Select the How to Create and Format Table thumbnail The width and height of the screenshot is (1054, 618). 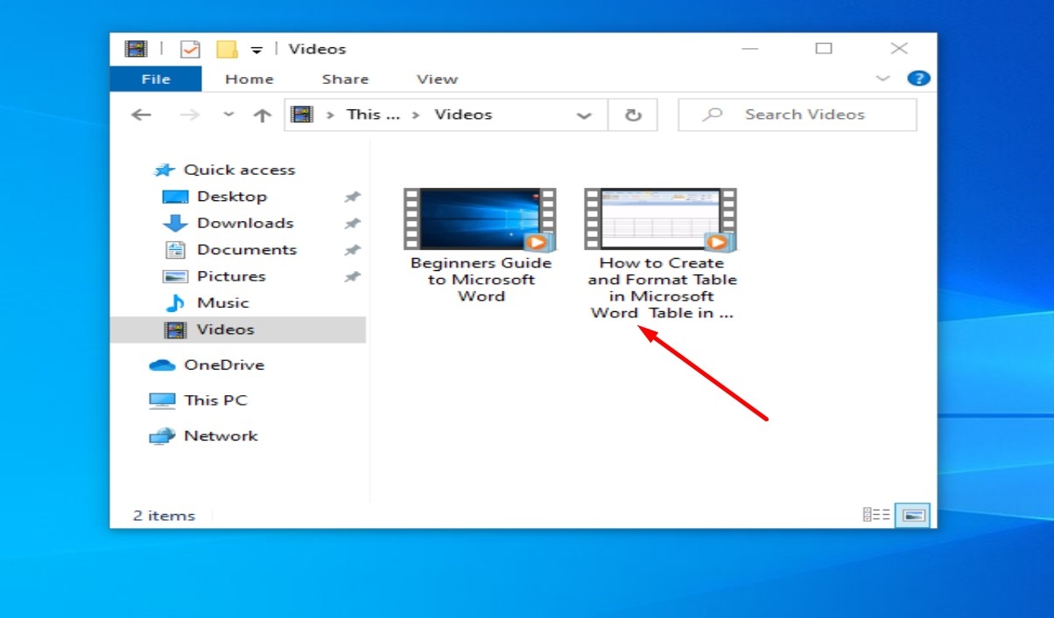[661, 219]
